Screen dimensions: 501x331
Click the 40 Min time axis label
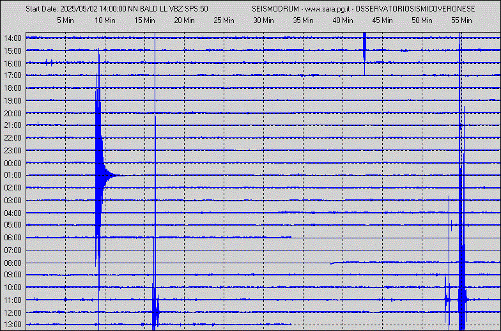click(x=343, y=20)
